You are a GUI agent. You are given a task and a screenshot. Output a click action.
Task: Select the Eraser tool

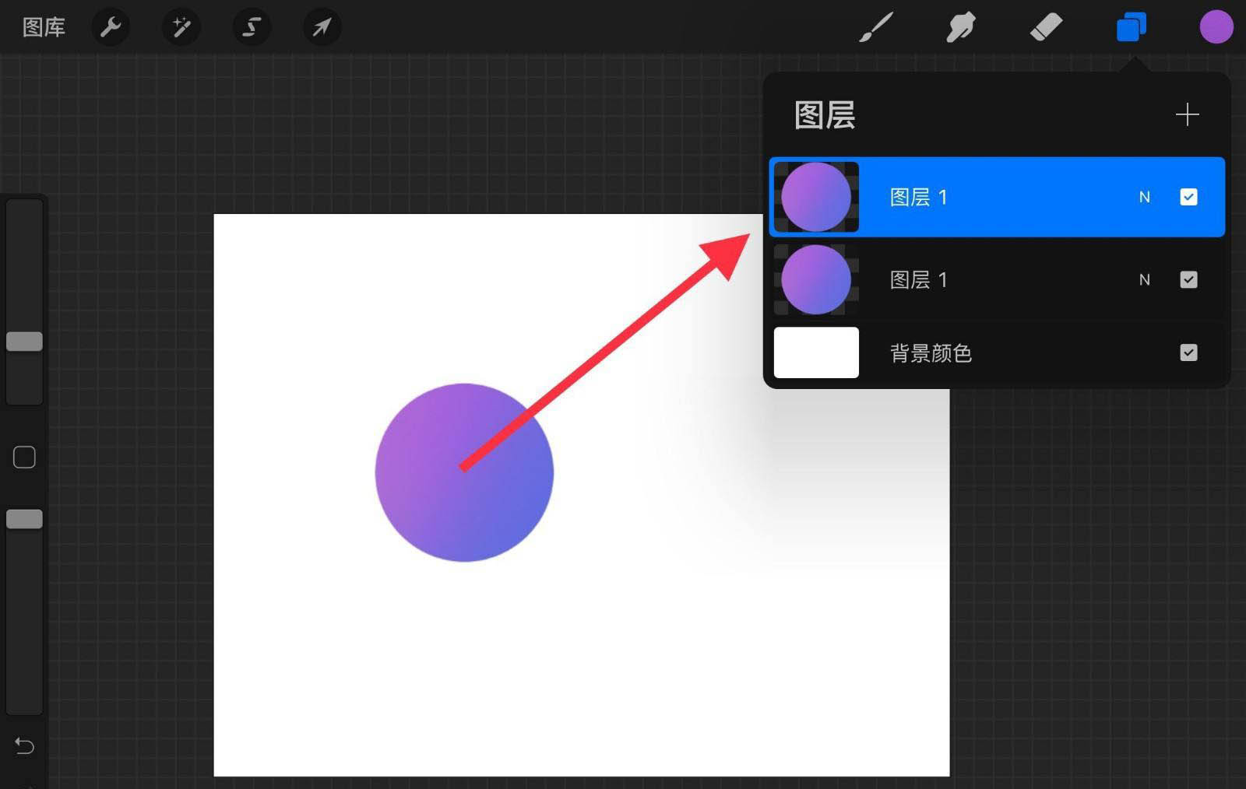(x=1047, y=27)
